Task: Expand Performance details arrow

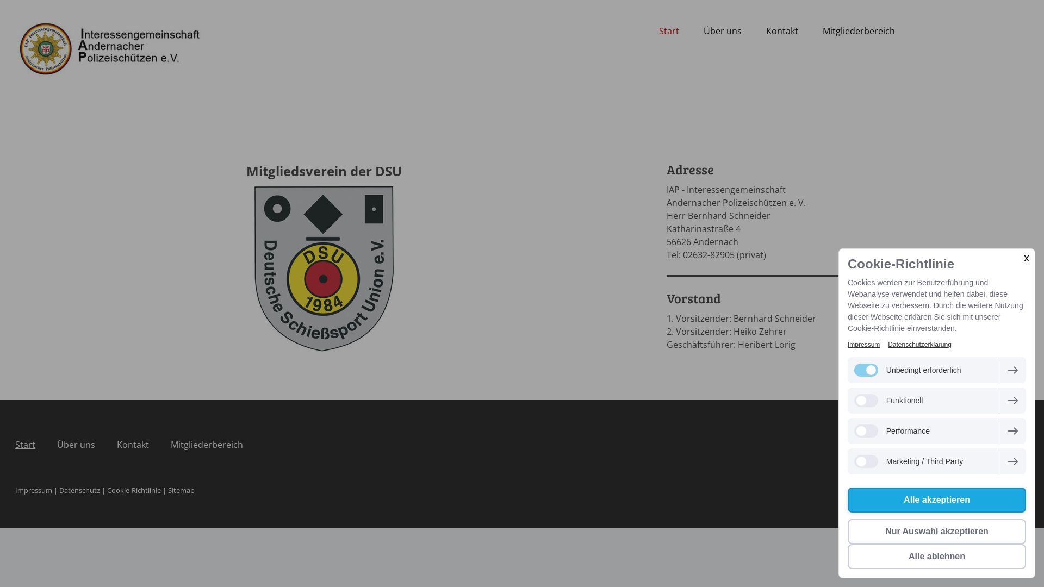Action: click(1012, 431)
